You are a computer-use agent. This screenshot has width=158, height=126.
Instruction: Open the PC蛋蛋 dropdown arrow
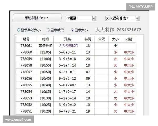coord(94,18)
